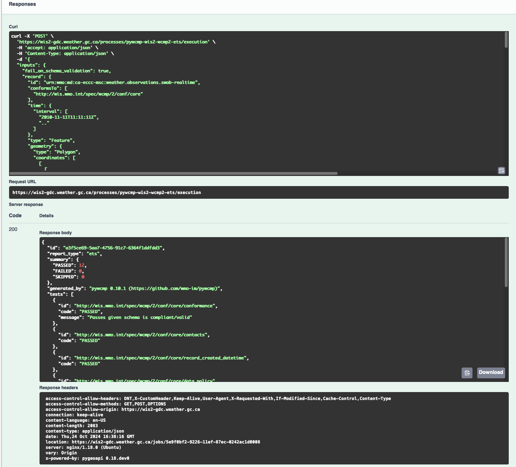Select the Request URL field text
Screen dimensions: 516x467
[106, 192]
